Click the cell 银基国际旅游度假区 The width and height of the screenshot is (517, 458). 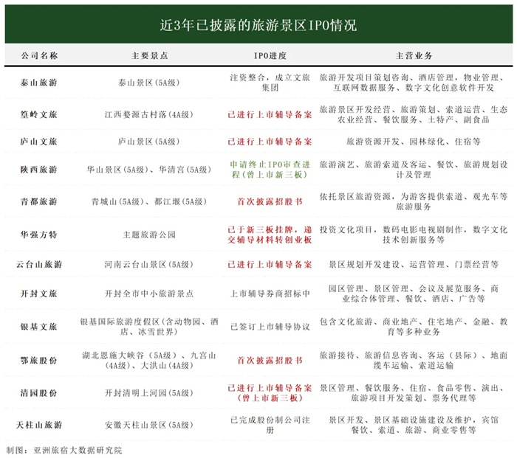(149, 327)
